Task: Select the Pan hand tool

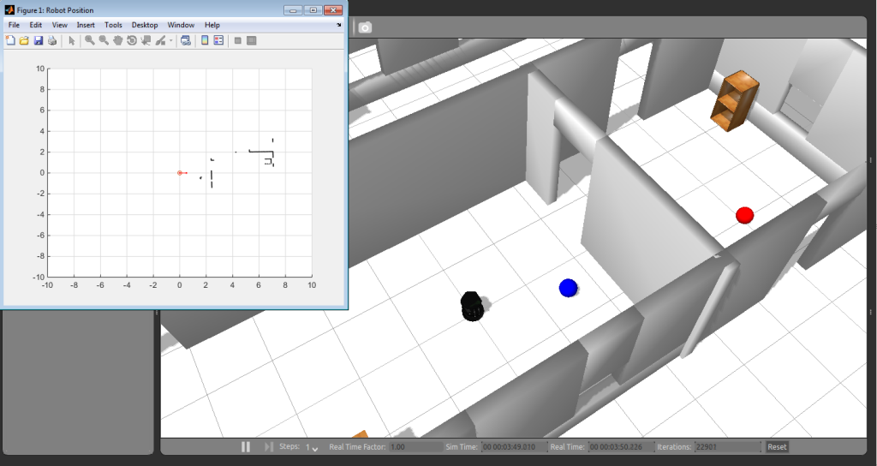Action: (117, 40)
